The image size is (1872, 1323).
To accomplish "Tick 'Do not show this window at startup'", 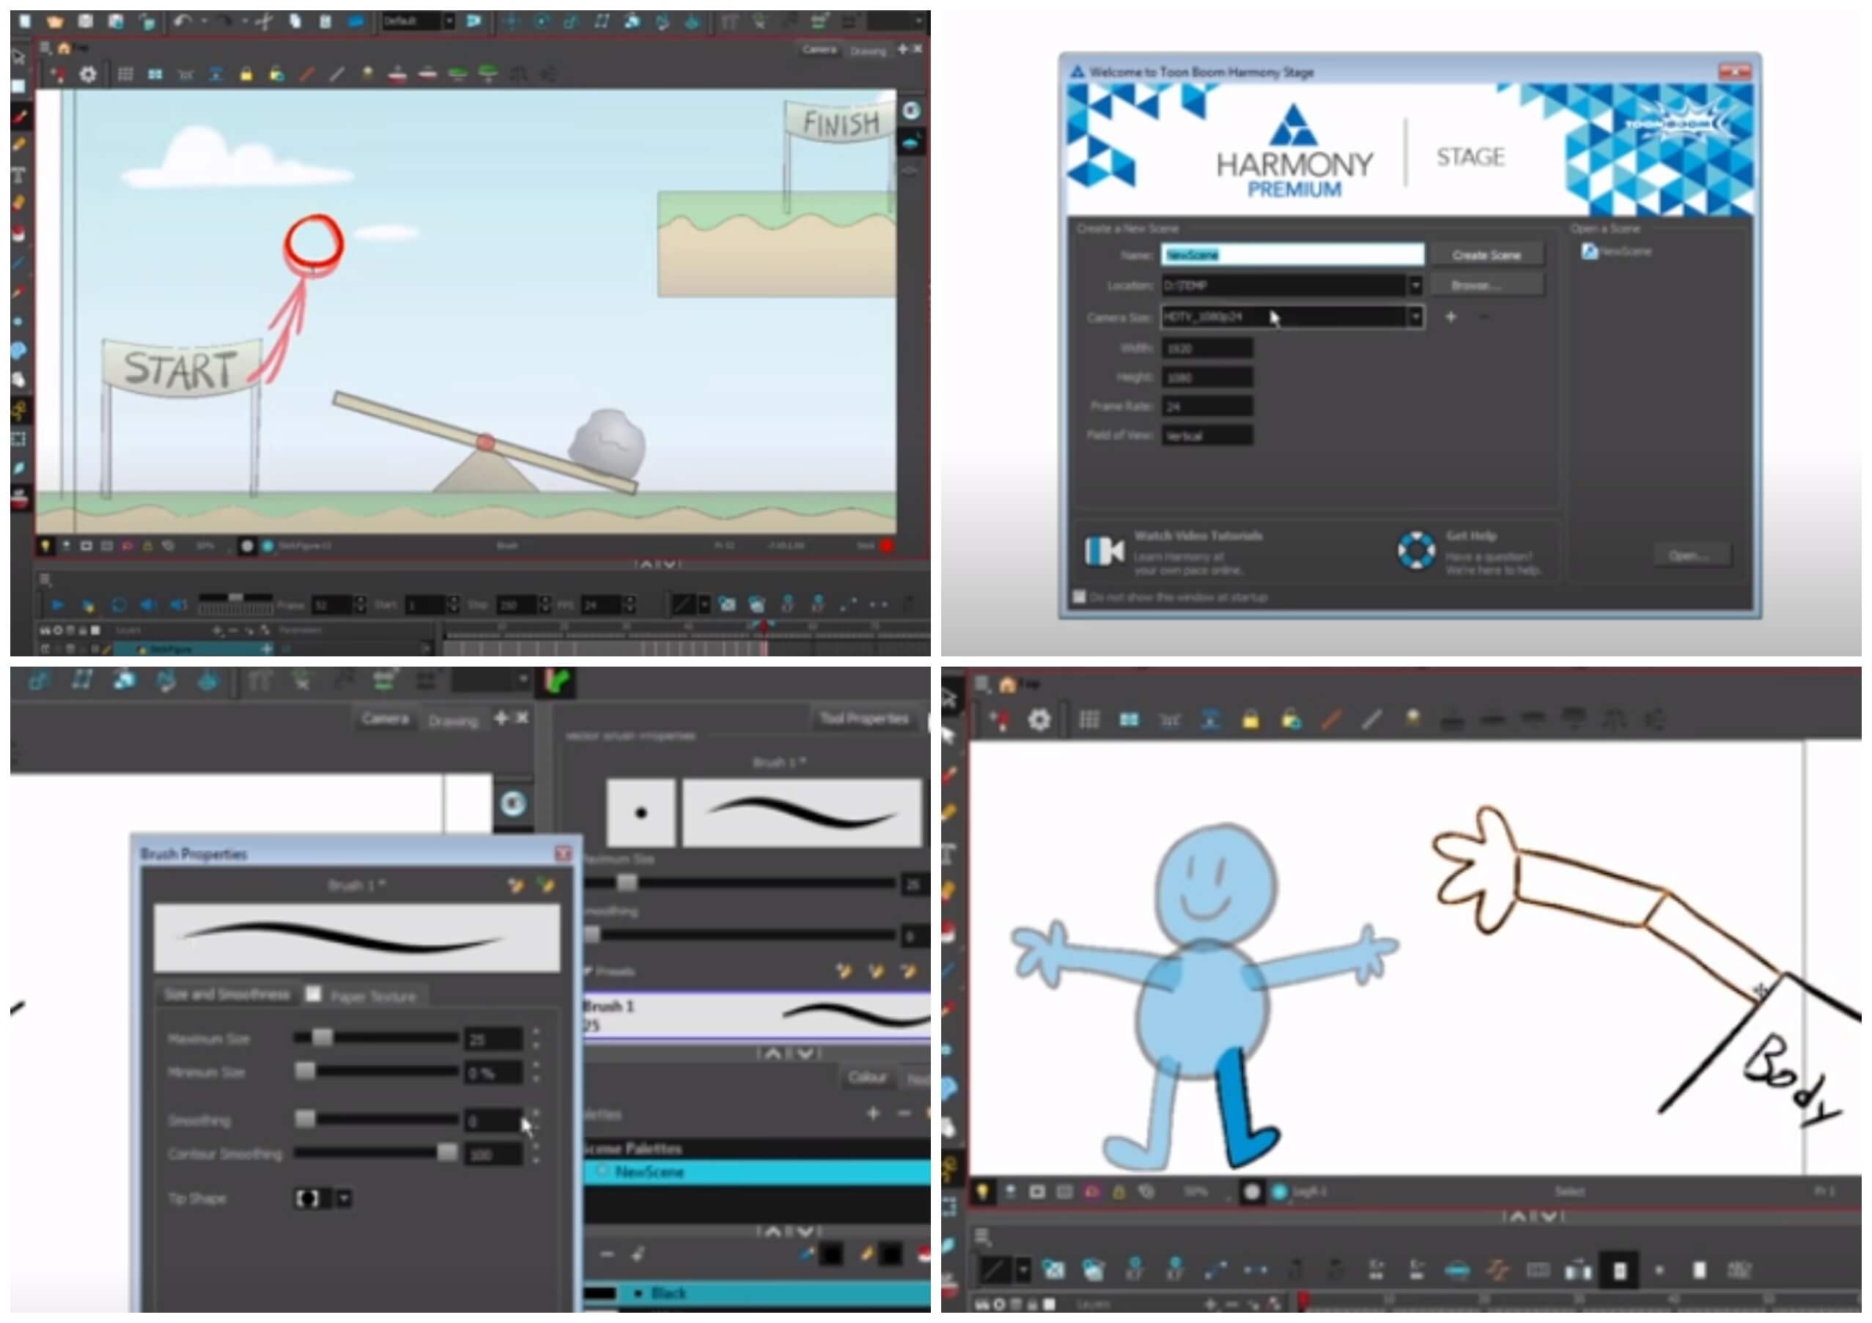I will click(1080, 597).
